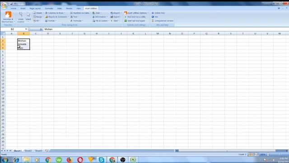
Task: Open the round Office button
Action: tap(4, 5)
